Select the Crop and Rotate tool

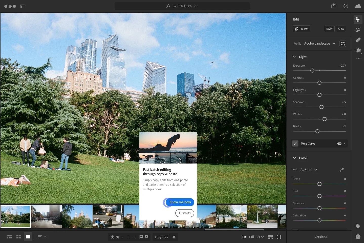tap(358, 29)
